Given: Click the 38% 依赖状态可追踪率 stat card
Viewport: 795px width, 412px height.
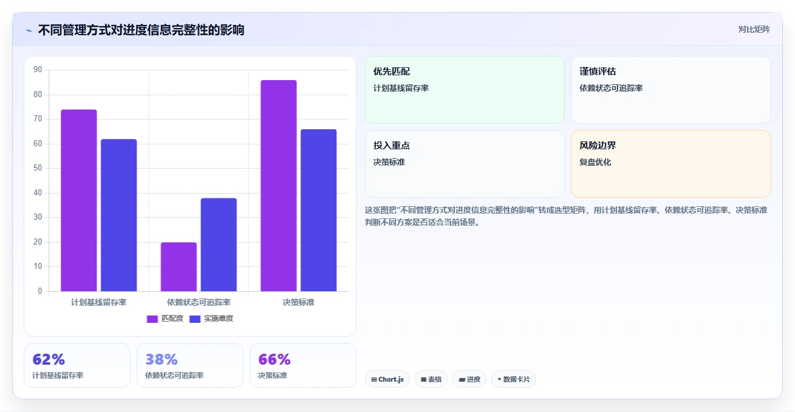Looking at the screenshot, I should [x=190, y=365].
